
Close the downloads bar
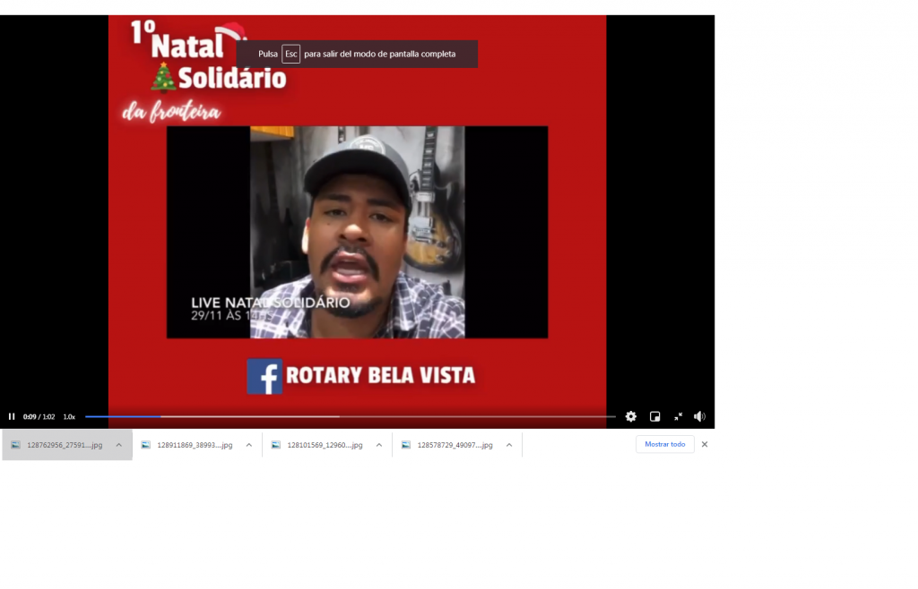tap(705, 444)
